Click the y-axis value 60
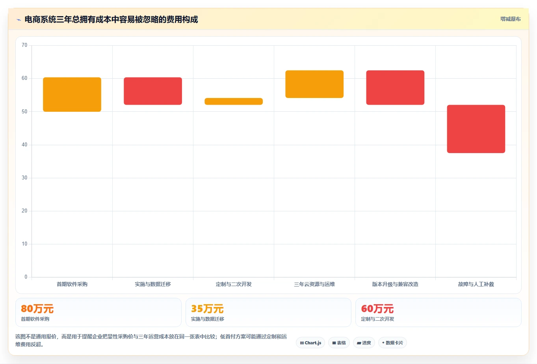This screenshot has width=537, height=364. point(24,78)
